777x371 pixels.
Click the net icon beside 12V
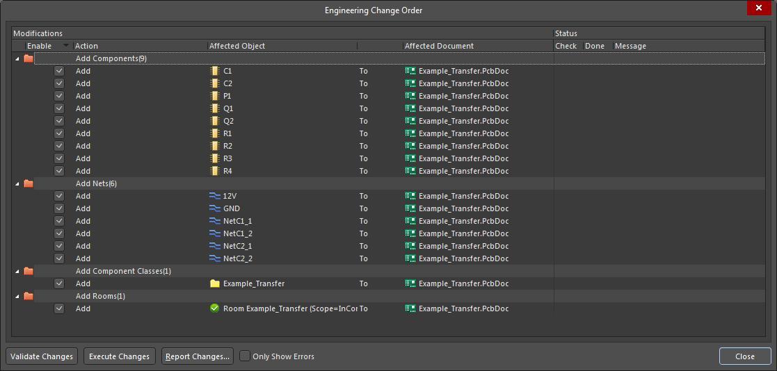[214, 196]
